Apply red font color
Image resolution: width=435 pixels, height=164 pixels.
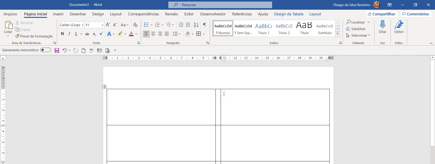click(x=131, y=34)
